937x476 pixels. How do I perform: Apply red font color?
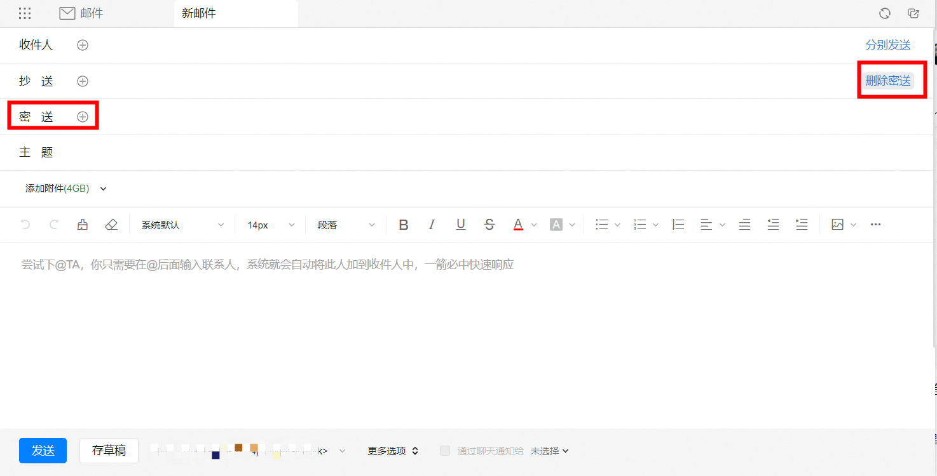[x=518, y=225]
